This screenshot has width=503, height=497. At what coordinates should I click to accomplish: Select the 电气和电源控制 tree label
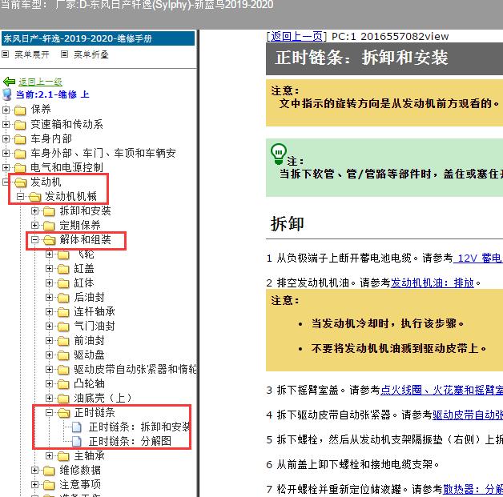66,167
